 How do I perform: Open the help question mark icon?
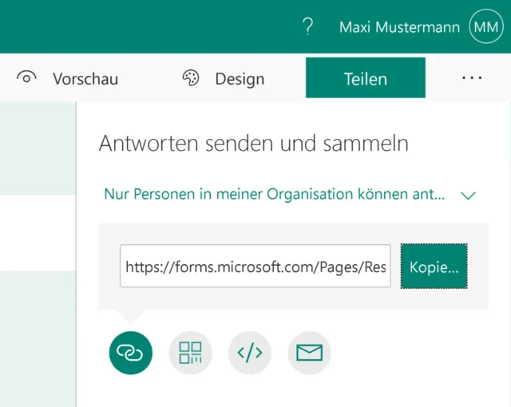308,27
